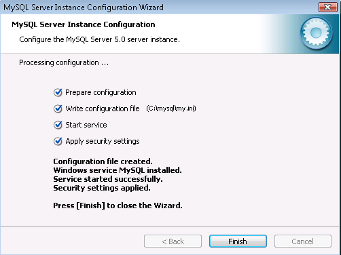Select the Start service step label
341x255 pixels.
point(86,125)
